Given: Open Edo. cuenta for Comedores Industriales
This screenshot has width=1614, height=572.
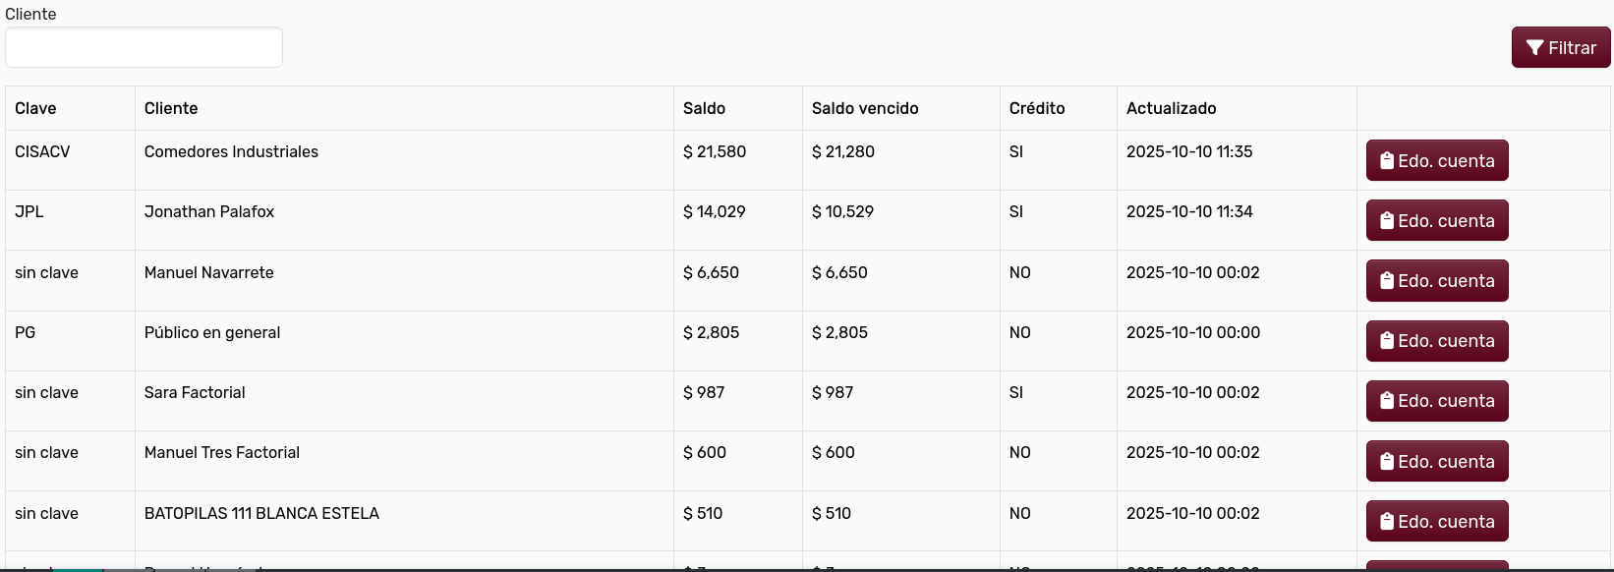Looking at the screenshot, I should 1437,160.
